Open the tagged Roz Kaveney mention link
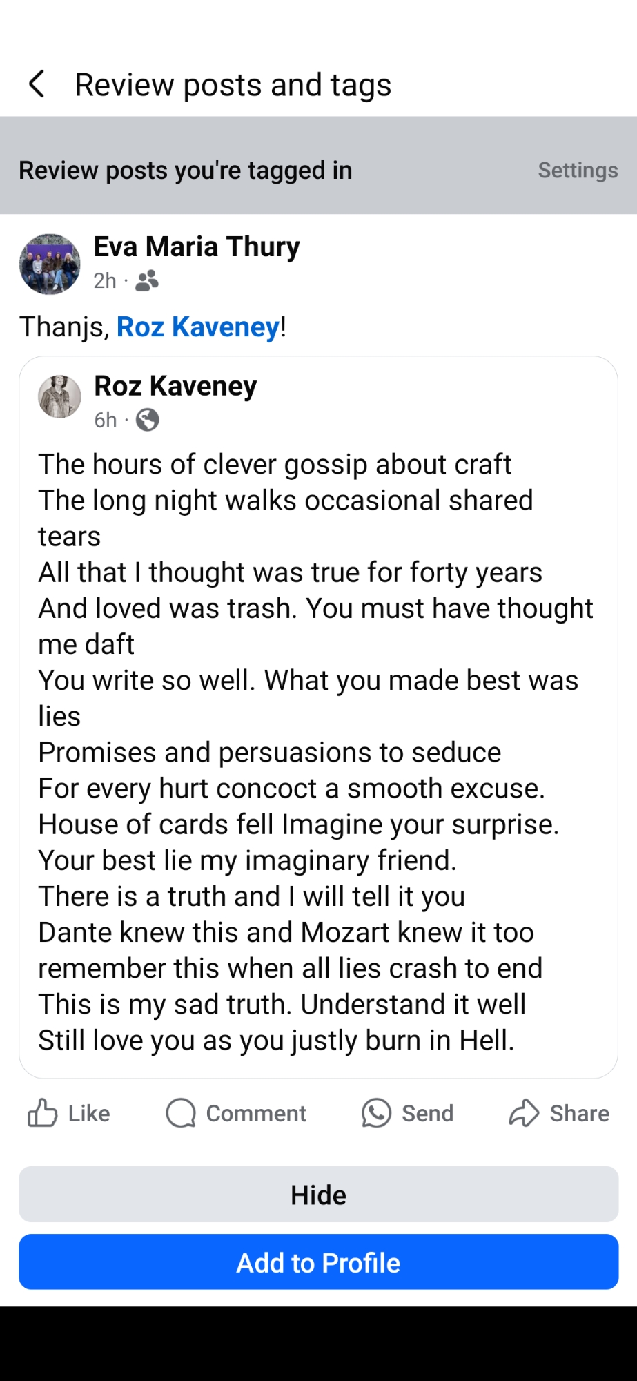The width and height of the screenshot is (637, 1381). pos(197,327)
